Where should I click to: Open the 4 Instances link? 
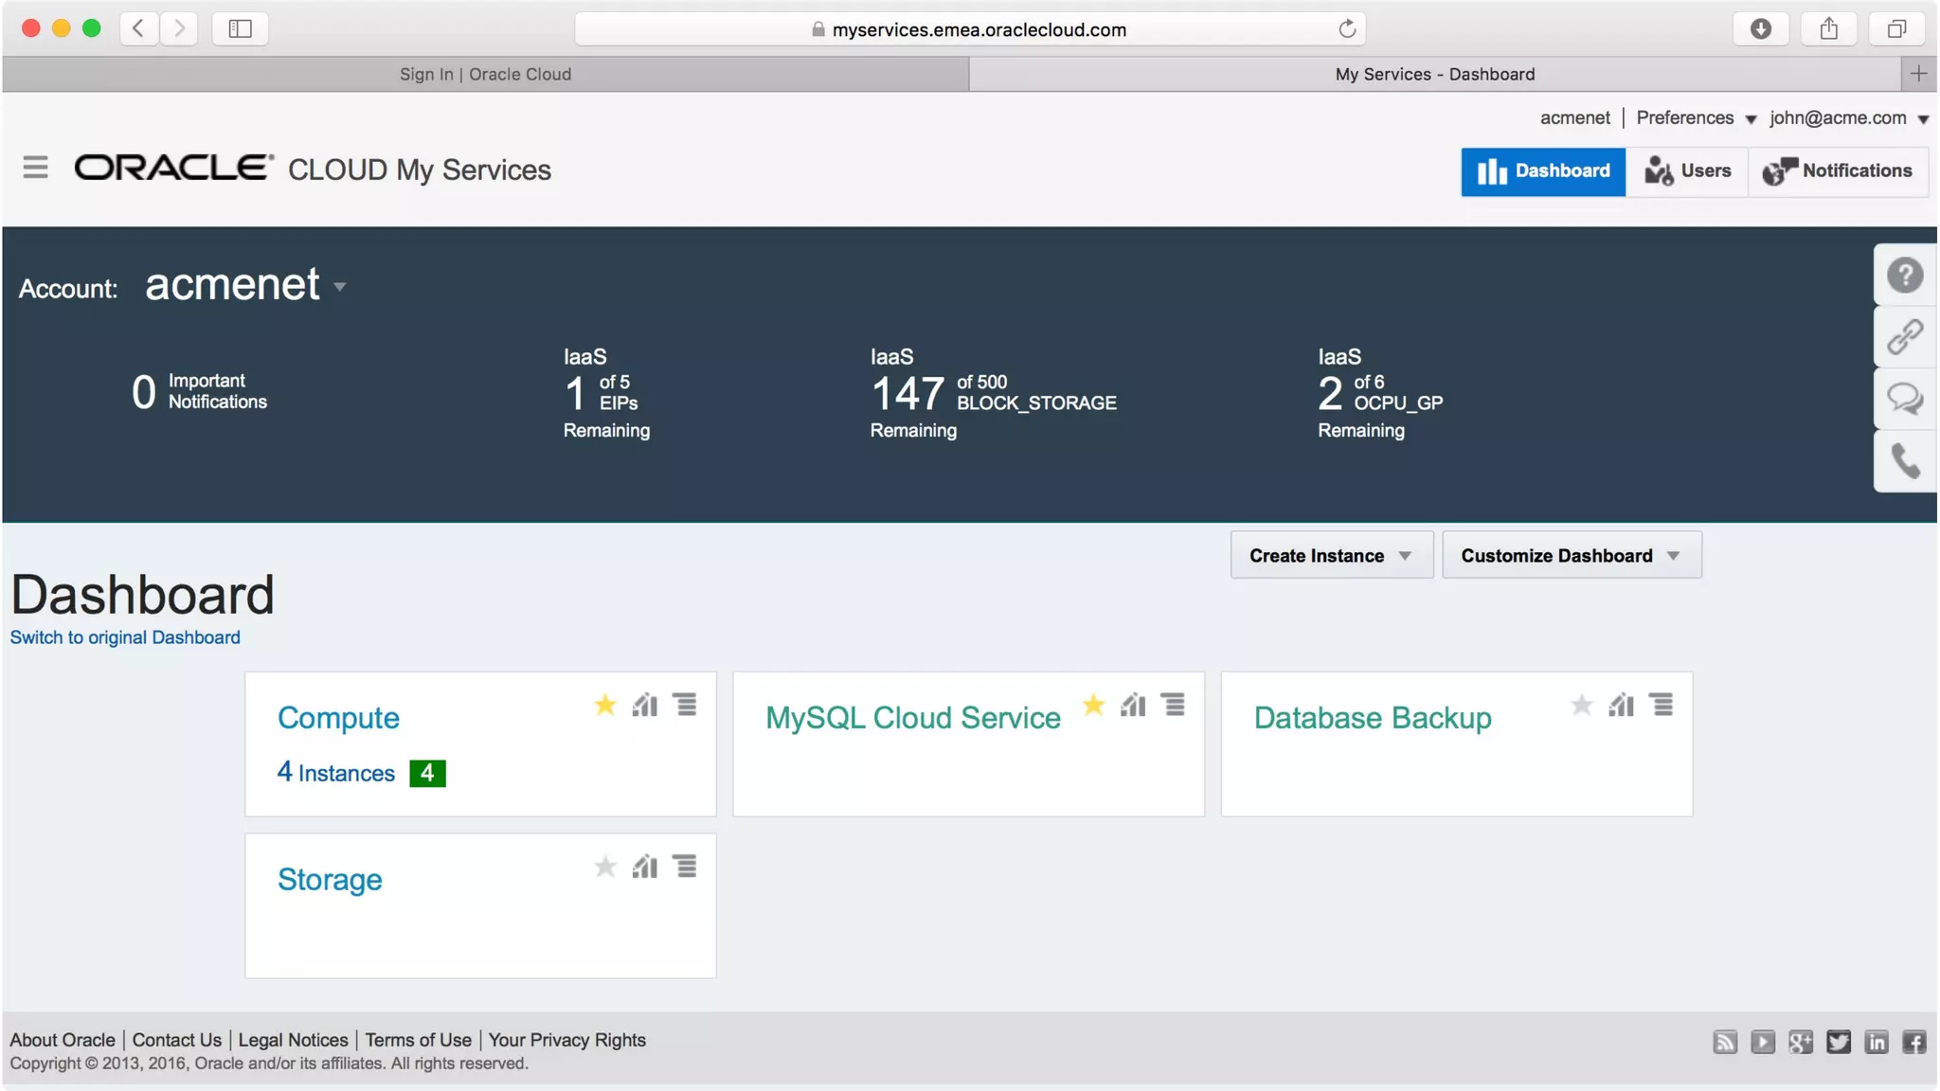coord(336,773)
